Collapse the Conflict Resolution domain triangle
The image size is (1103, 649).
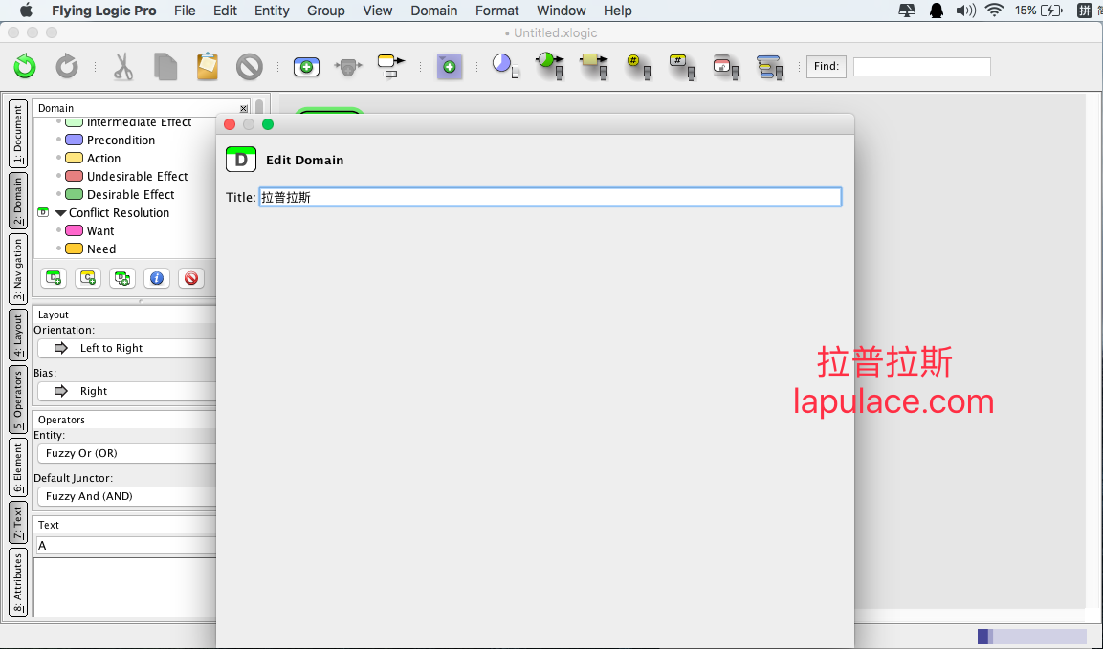click(60, 213)
